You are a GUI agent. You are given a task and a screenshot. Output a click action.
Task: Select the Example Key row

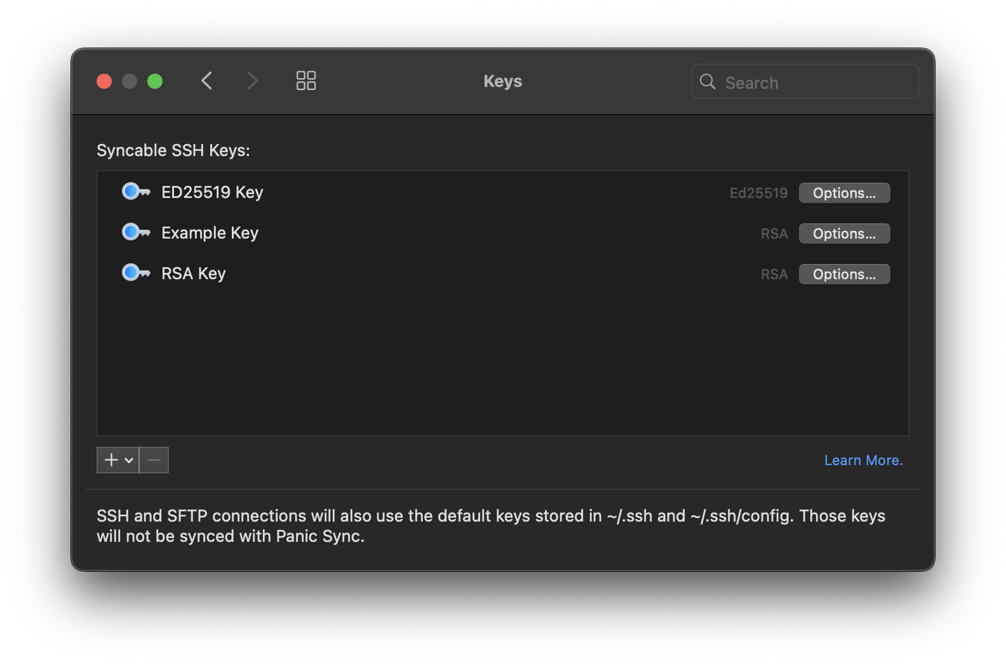[x=502, y=233]
